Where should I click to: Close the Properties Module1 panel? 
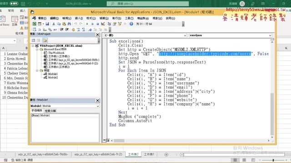pyautogui.click(x=98, y=101)
